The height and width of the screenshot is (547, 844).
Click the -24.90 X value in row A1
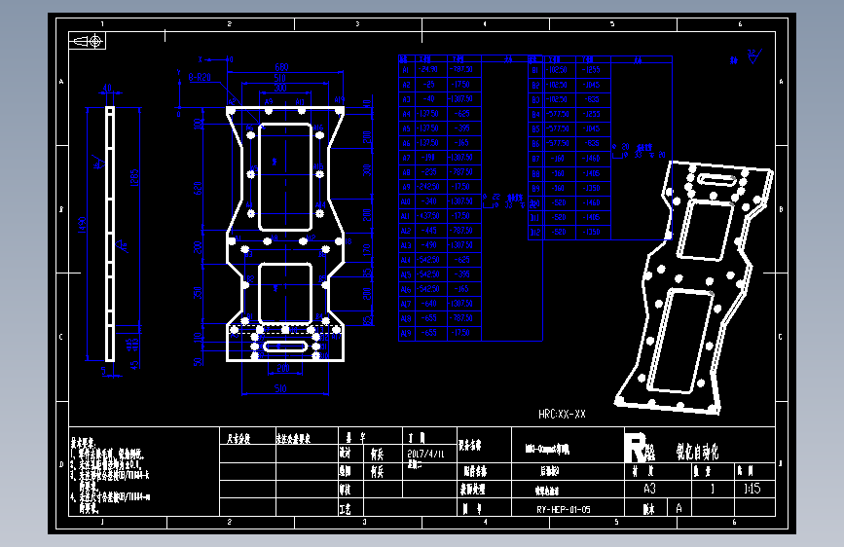click(428, 69)
